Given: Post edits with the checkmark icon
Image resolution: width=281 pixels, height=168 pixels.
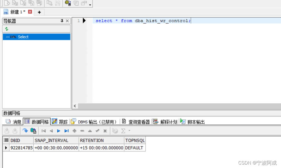Looking at the screenshot, I should (98, 131).
